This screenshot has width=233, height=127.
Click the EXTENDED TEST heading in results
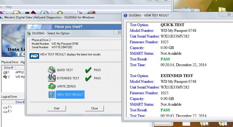(x=177, y=76)
